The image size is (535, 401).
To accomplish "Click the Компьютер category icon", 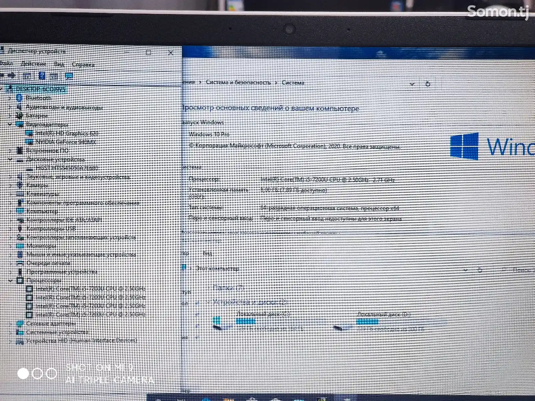I will pyautogui.click(x=20, y=211).
